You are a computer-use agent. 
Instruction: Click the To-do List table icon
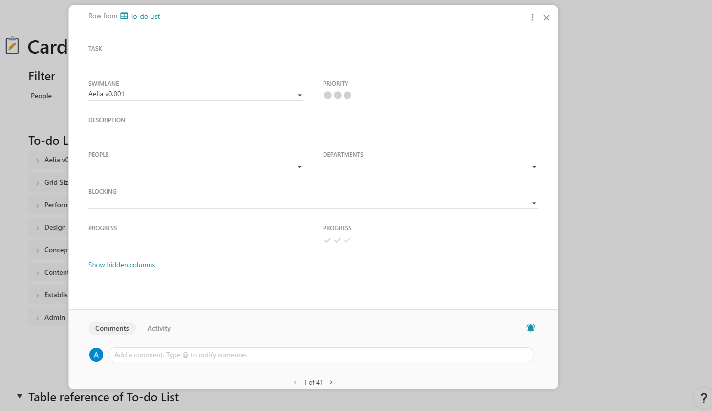click(x=124, y=16)
